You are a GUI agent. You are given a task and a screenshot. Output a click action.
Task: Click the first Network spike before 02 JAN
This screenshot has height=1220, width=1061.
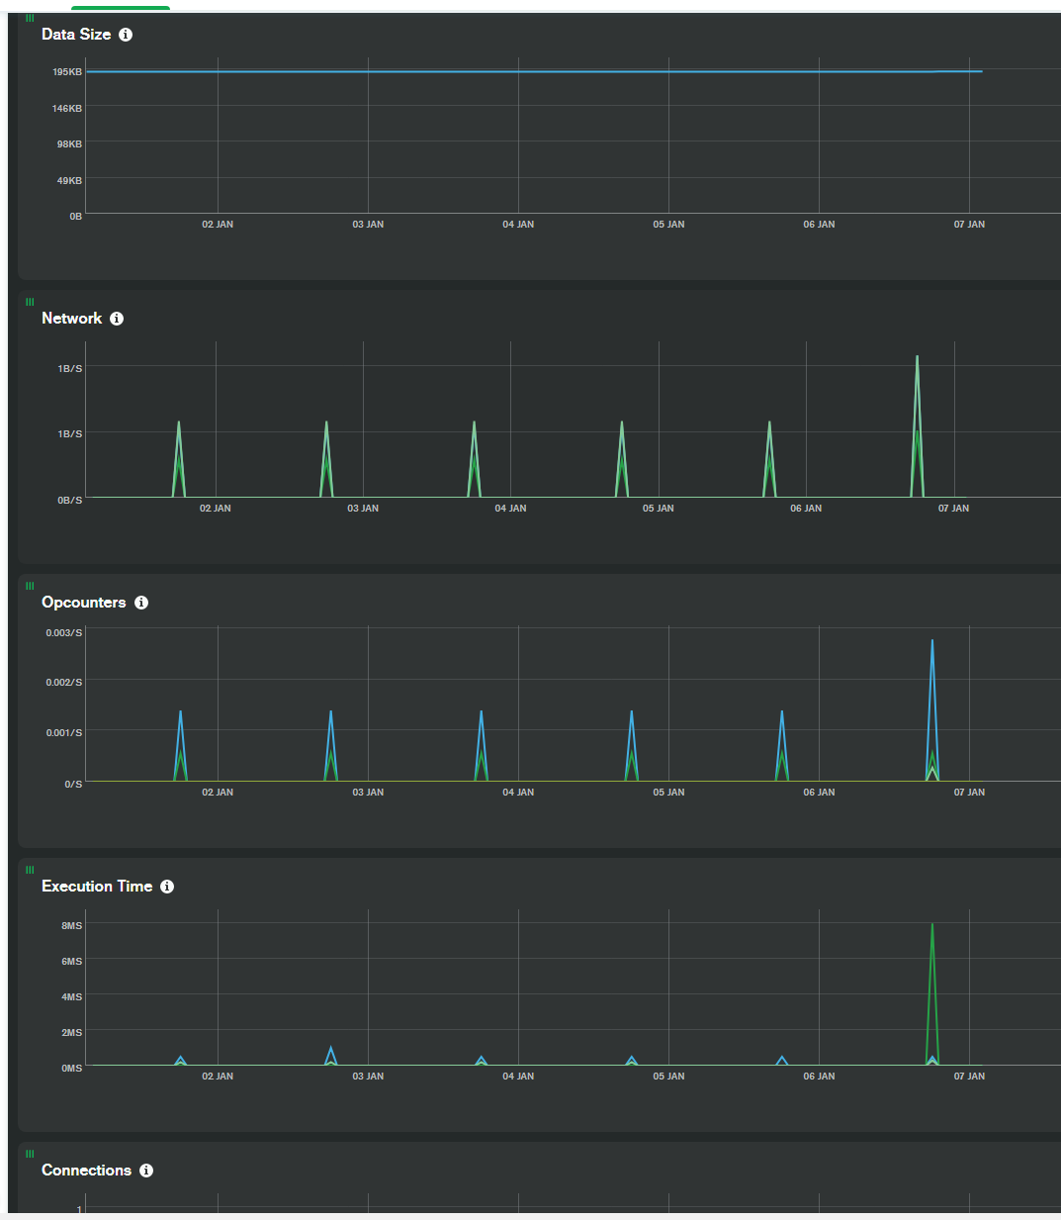[179, 423]
